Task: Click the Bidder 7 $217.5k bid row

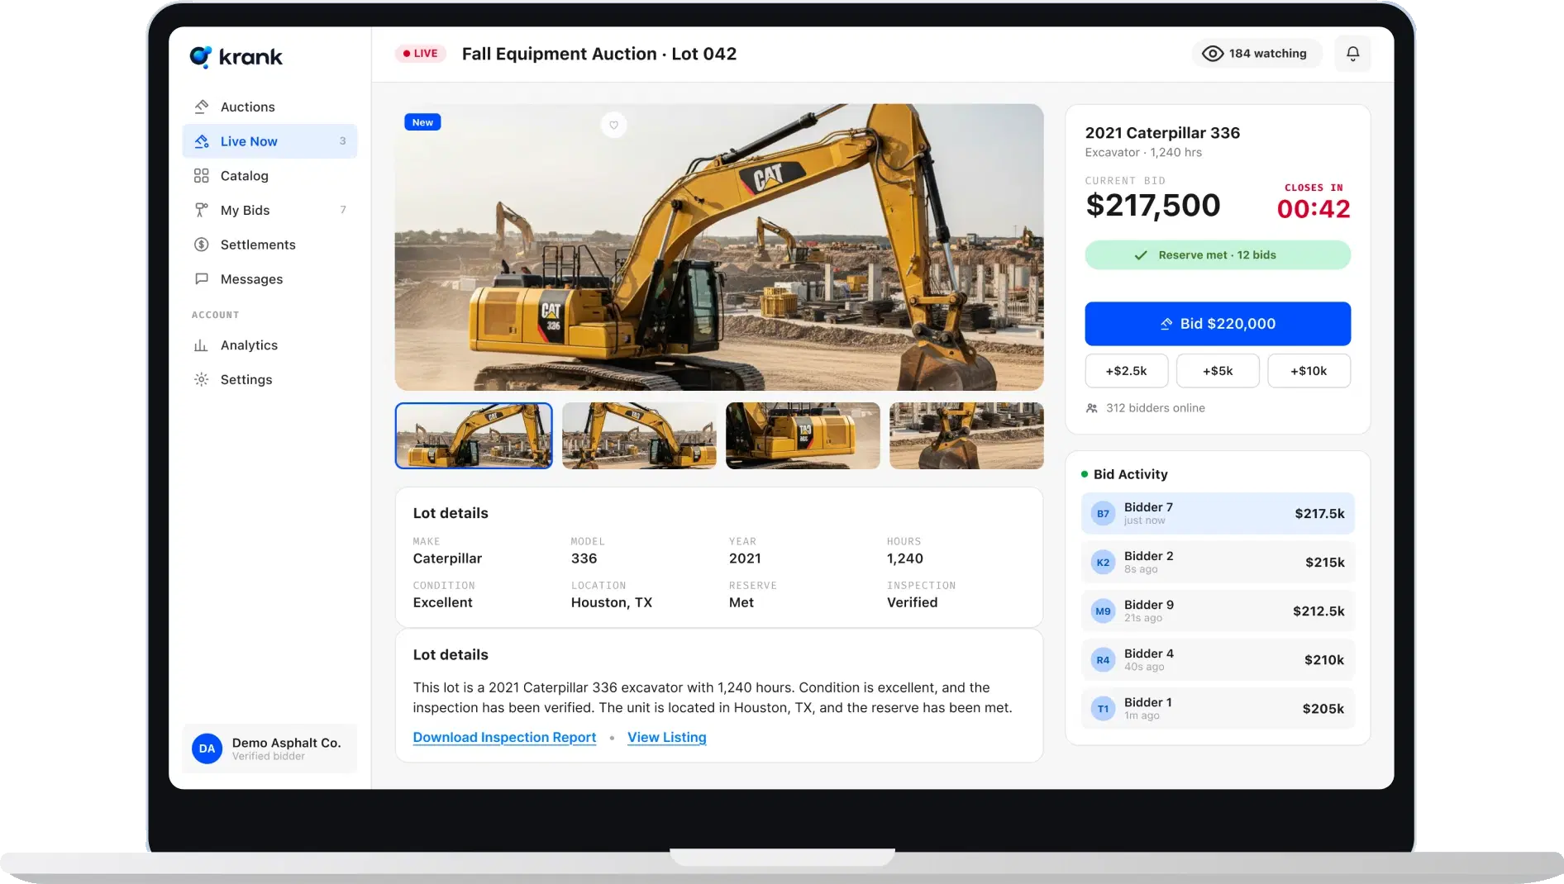Action: pos(1218,514)
